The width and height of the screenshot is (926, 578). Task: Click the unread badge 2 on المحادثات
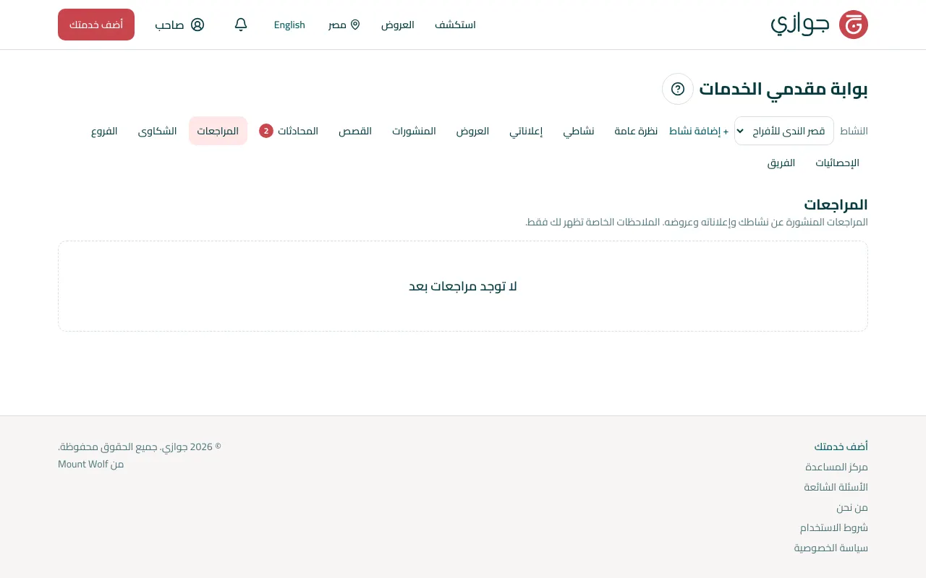266,131
